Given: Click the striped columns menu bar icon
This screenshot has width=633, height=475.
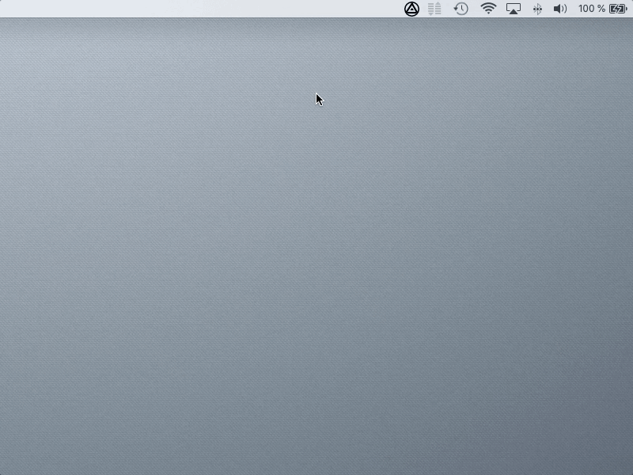Looking at the screenshot, I should coord(434,9).
